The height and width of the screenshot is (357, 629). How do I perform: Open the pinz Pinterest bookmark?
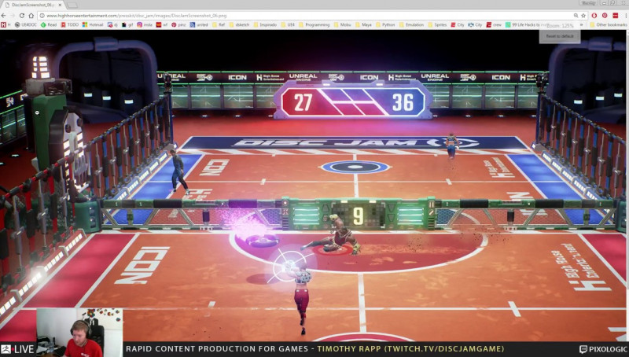click(x=178, y=25)
